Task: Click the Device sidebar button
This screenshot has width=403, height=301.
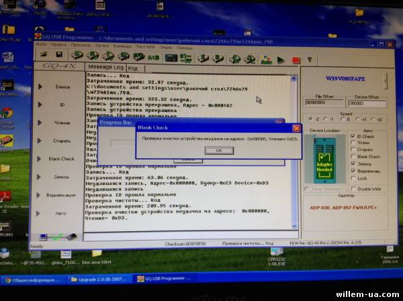Action: (x=62, y=87)
